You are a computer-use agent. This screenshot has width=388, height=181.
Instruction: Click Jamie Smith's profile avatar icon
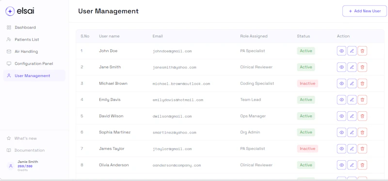point(11,166)
